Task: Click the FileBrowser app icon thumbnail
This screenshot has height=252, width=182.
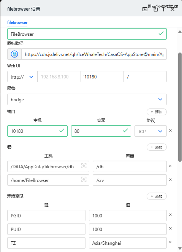Action: (14, 54)
